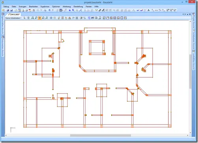Click the delete X toolbar icon
The width and height of the screenshot is (198, 143).
pos(41,10)
